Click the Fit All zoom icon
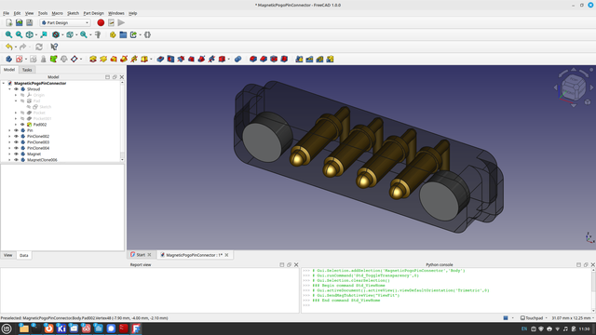 [x=8, y=34]
